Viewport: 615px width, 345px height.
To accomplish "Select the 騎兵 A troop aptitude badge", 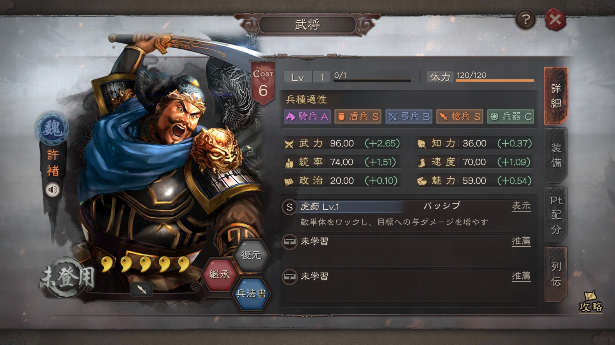I will point(307,117).
